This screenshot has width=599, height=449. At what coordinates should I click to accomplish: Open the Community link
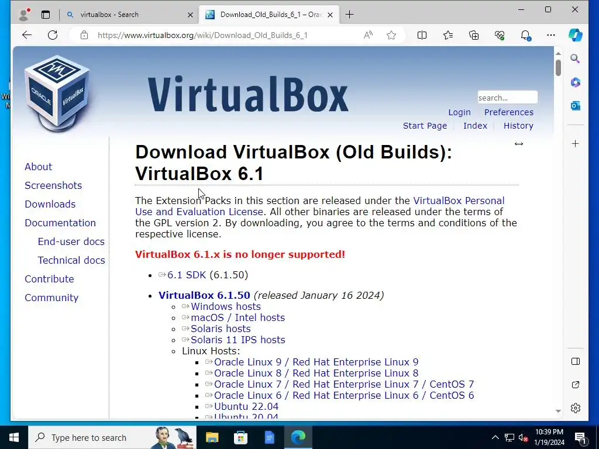pyautogui.click(x=51, y=298)
